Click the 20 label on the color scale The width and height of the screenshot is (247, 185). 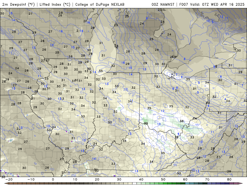[x=97, y=179]
